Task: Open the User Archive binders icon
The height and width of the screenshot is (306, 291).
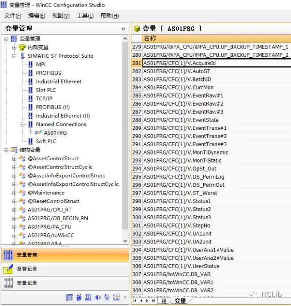Action: pos(88,297)
